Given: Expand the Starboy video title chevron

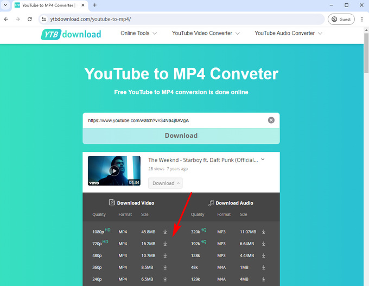Looking at the screenshot, I should (x=263, y=160).
